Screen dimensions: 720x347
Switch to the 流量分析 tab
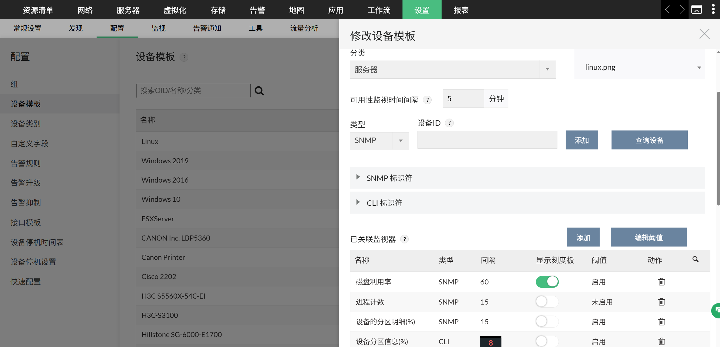pyautogui.click(x=304, y=28)
